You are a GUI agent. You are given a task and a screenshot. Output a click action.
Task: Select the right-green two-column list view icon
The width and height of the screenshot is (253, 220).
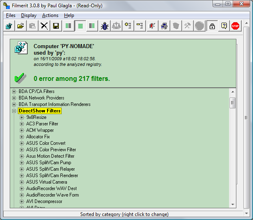[x=92, y=26]
